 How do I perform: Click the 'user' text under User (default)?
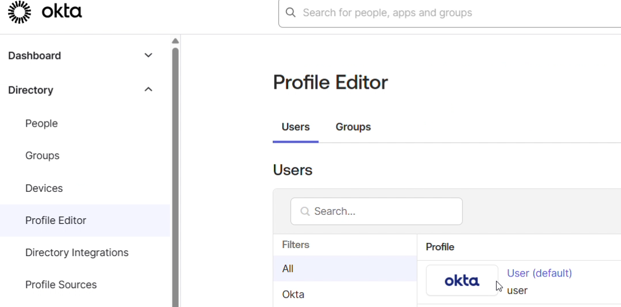point(517,290)
